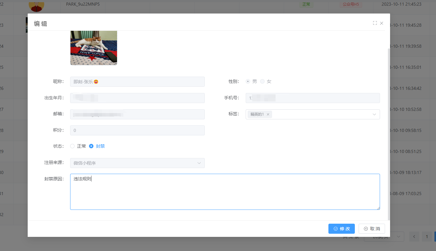Select the 女 gender radio button
436x251 pixels.
pos(262,81)
